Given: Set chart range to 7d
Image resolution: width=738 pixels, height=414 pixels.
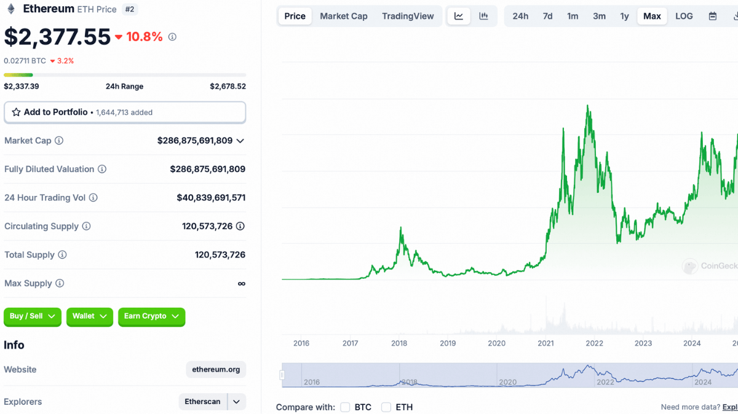Looking at the screenshot, I should [x=547, y=16].
